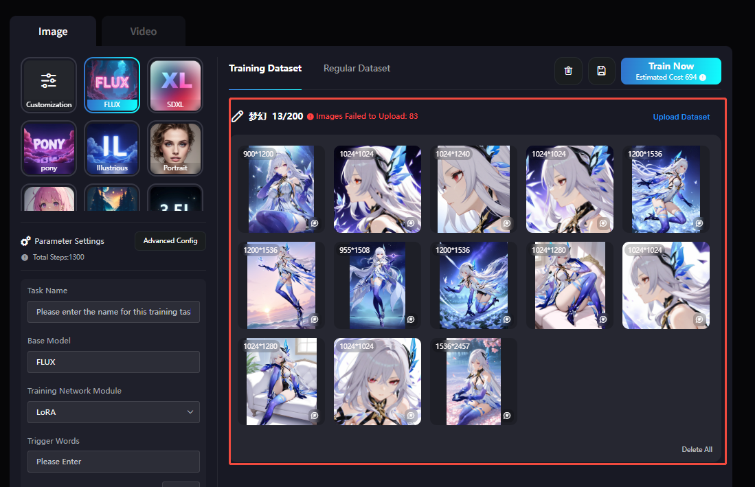Switch to the Image tab
755x487 pixels.
pyautogui.click(x=53, y=32)
